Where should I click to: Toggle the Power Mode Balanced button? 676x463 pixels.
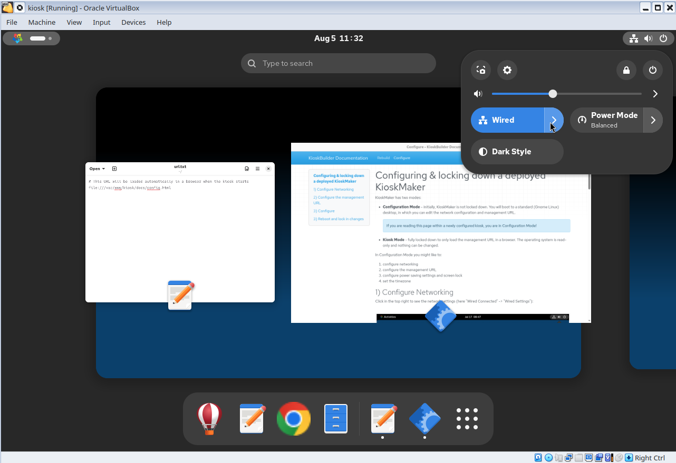click(606, 120)
